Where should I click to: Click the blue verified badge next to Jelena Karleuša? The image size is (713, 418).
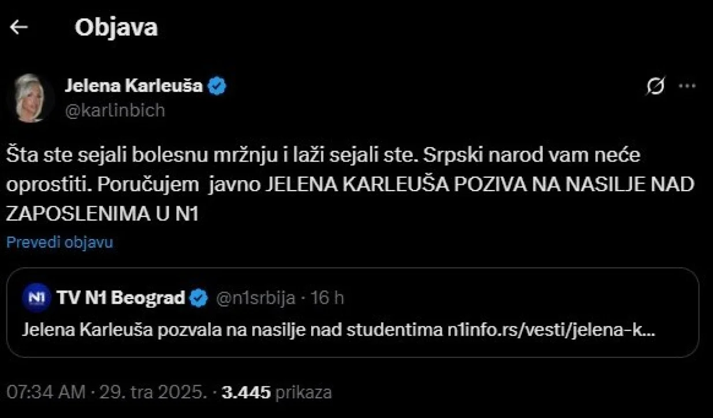pyautogui.click(x=218, y=84)
